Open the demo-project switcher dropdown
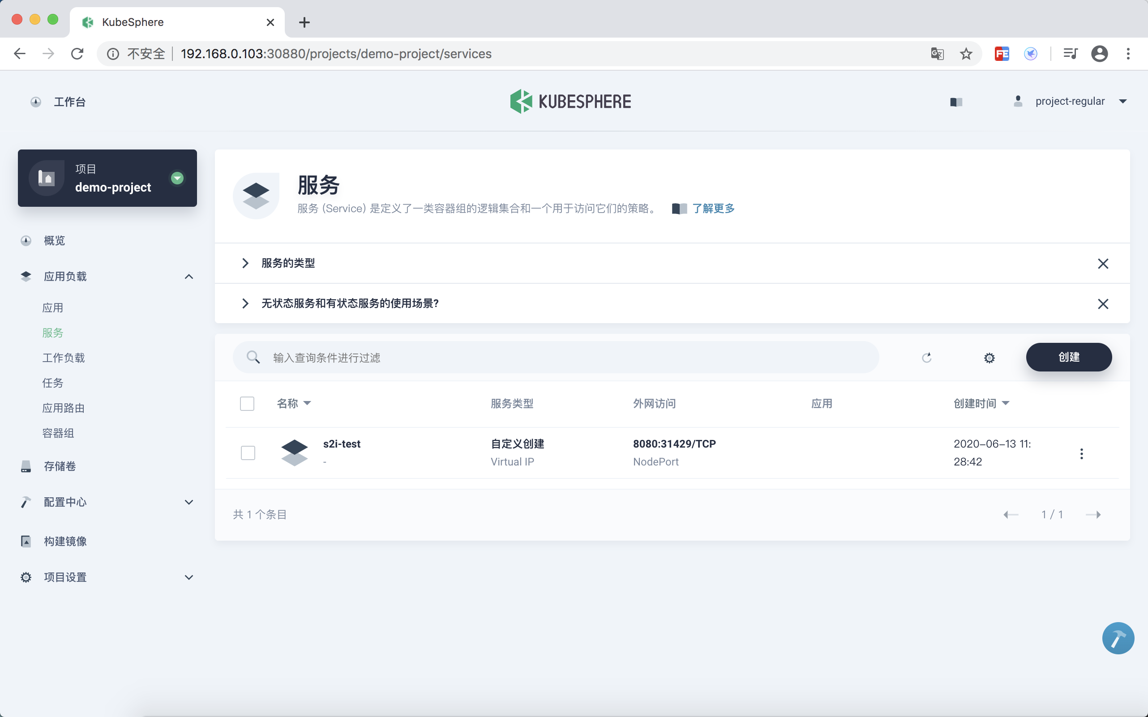This screenshot has width=1148, height=717. tap(177, 178)
